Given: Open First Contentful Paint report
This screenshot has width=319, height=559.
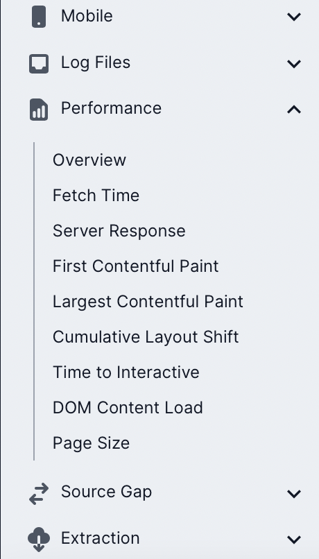Looking at the screenshot, I should 136,266.
